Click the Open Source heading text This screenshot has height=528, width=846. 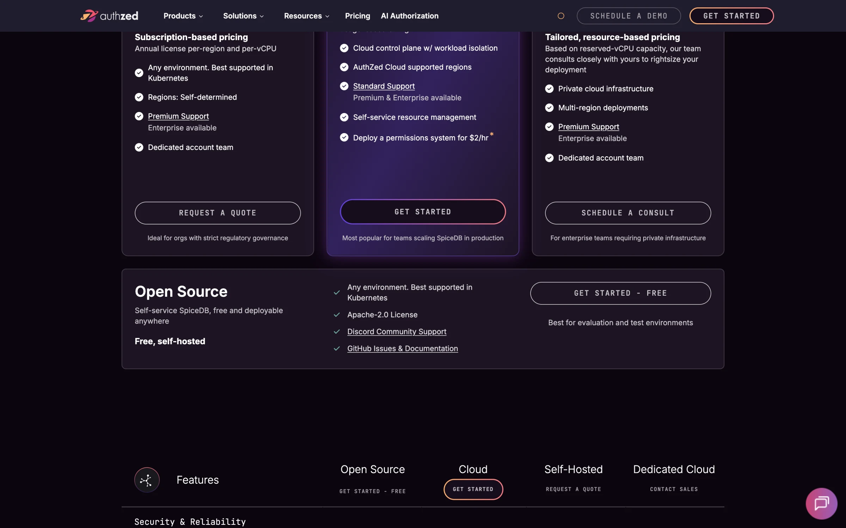[181, 292]
